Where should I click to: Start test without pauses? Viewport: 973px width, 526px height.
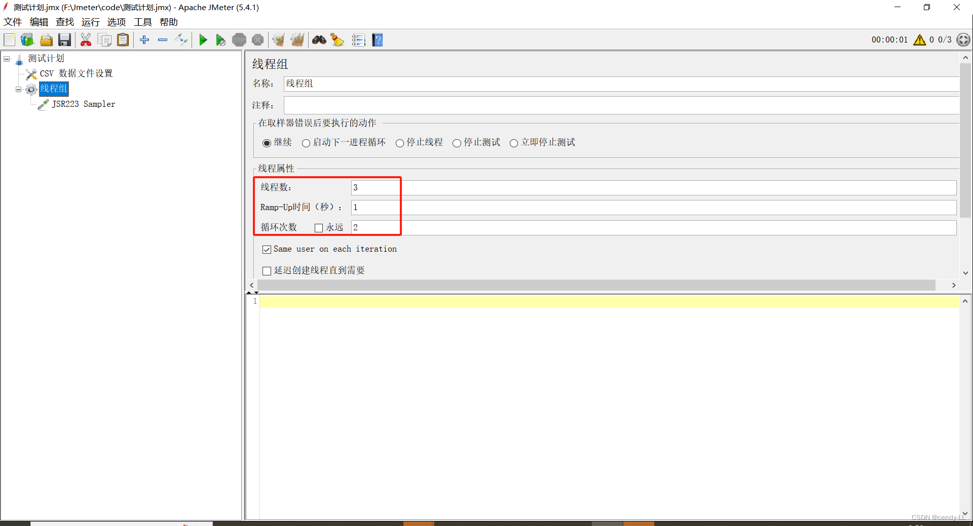(x=220, y=39)
